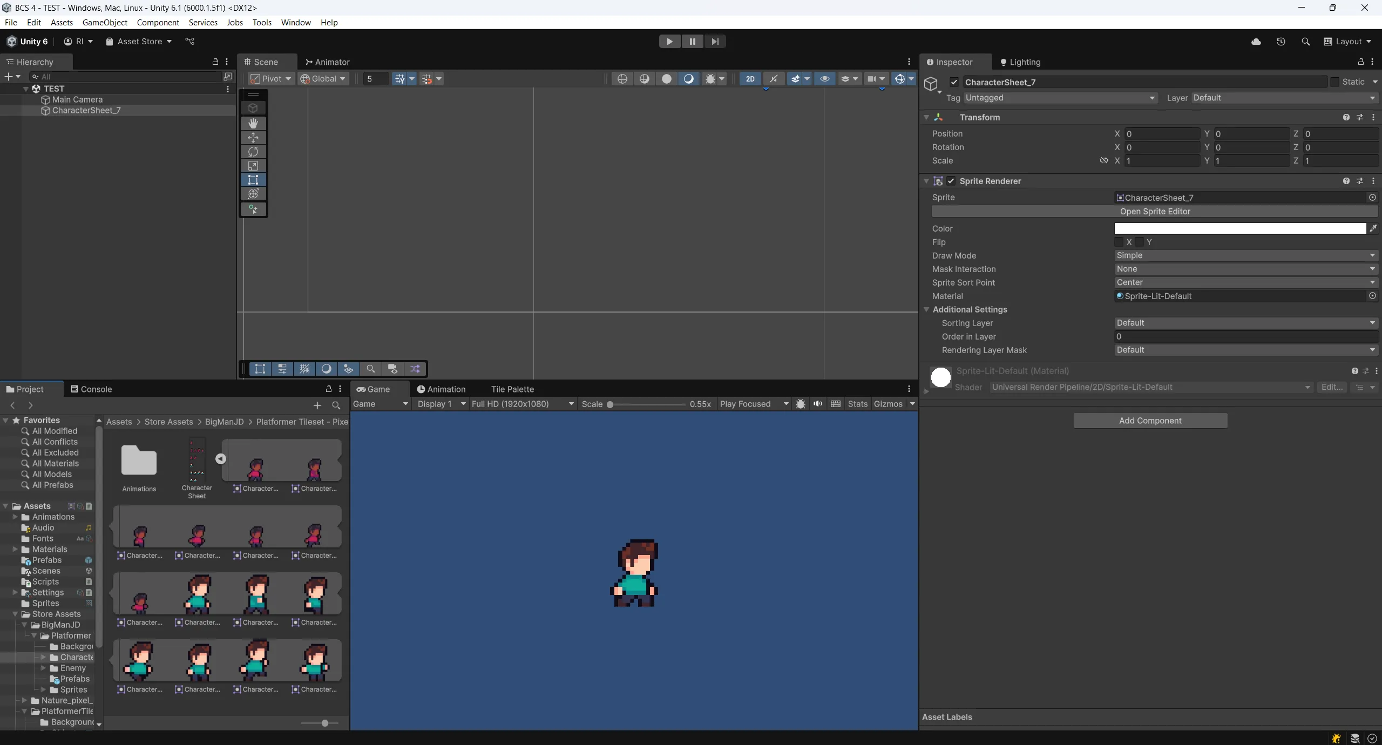The width and height of the screenshot is (1382, 745).
Task: Select the Hand (View) tool in Scene
Action: coord(253,124)
